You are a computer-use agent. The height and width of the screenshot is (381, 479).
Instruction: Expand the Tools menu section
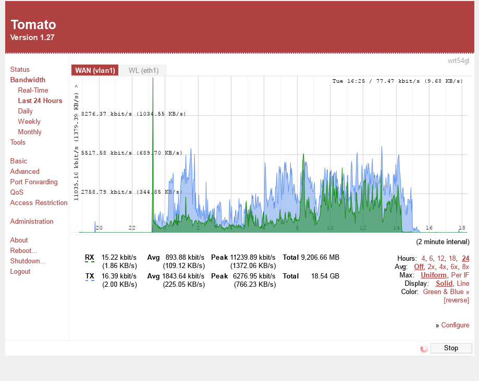point(18,143)
